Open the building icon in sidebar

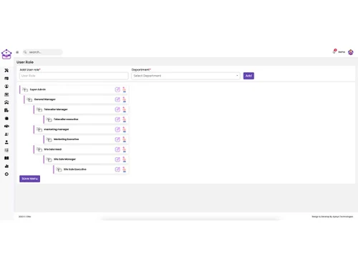(6, 110)
